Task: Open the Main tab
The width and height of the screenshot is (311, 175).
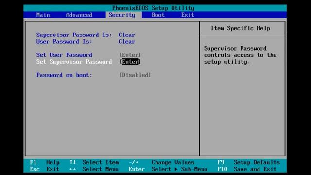Action: tap(43, 15)
